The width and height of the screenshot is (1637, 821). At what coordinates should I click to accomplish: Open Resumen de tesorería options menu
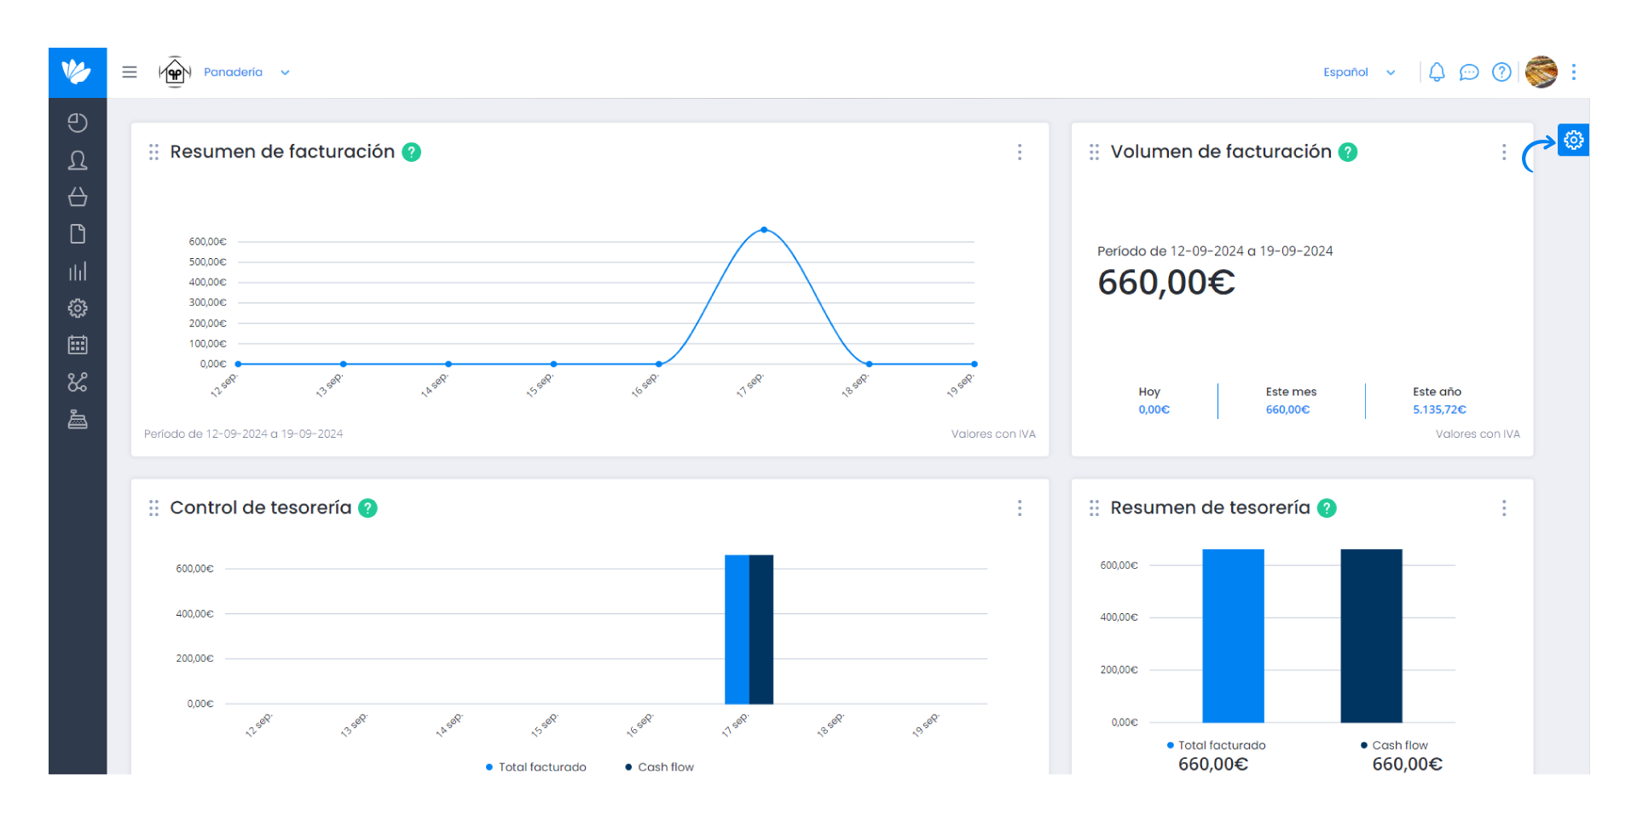click(1504, 508)
